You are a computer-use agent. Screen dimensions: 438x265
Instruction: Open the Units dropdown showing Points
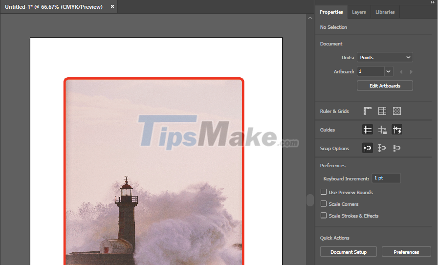tap(385, 57)
